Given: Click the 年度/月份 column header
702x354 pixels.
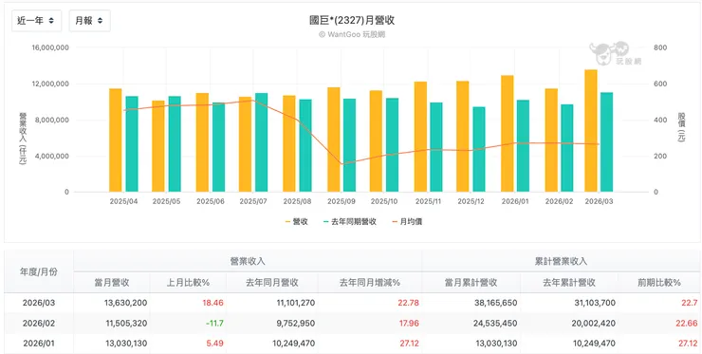Looking at the screenshot, I should click(39, 271).
